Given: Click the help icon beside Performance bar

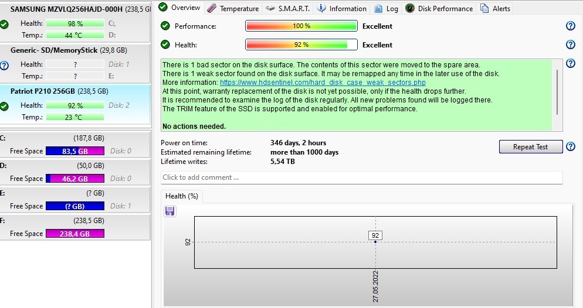Looking at the screenshot, I should tap(570, 26).
